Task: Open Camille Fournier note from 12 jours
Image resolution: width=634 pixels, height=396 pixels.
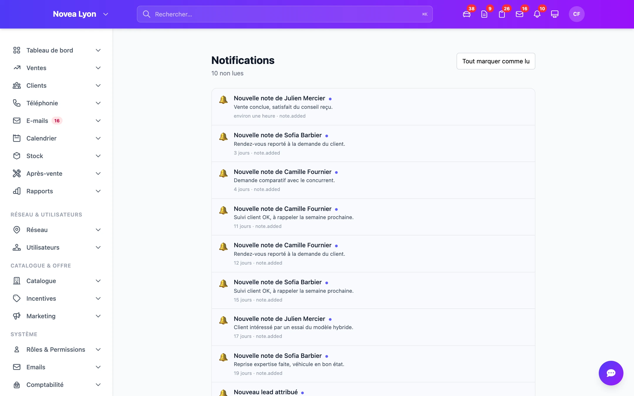Action: coord(373,254)
